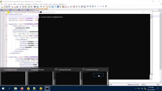The height and width of the screenshot is (91, 162).
Task: Click the Save All toolbar icon
Action: pyautogui.click(x=9, y=7)
